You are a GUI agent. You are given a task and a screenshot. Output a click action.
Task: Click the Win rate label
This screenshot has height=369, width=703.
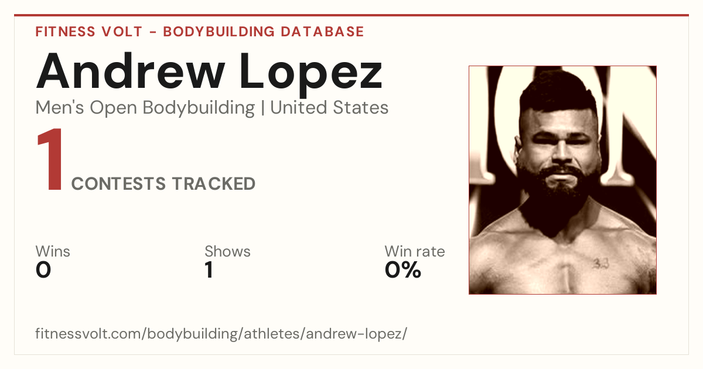tap(414, 251)
